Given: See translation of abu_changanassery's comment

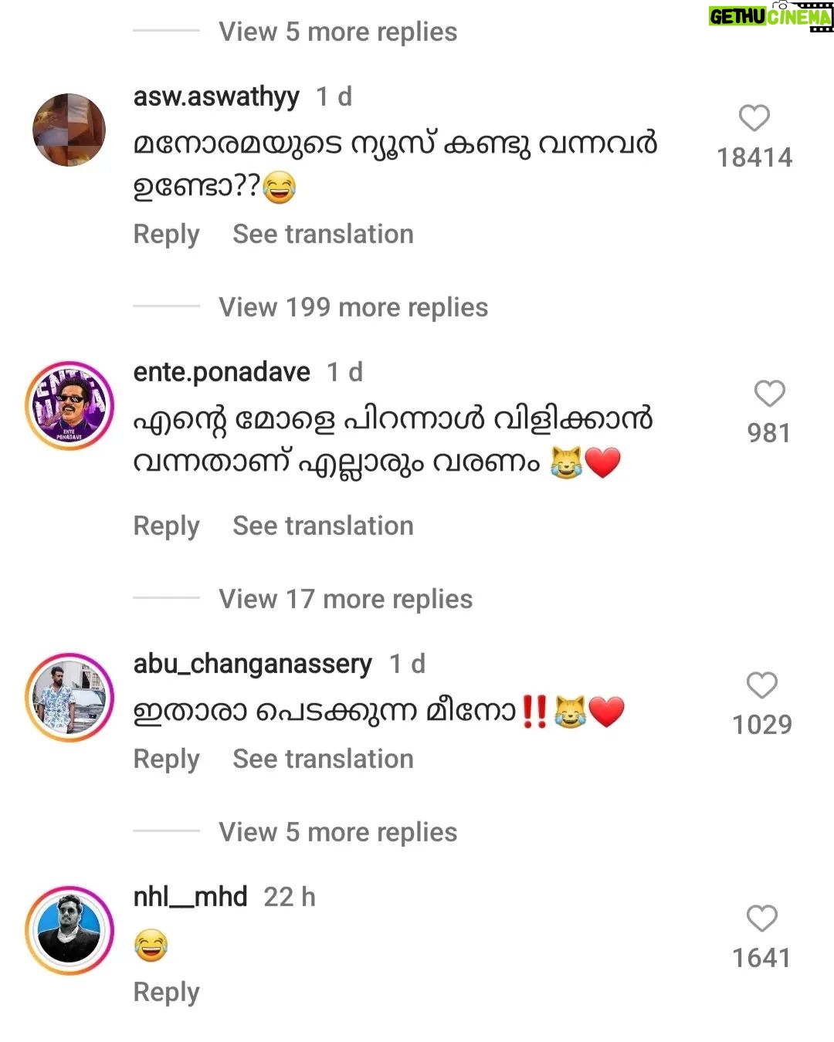Looking at the screenshot, I should [x=323, y=759].
